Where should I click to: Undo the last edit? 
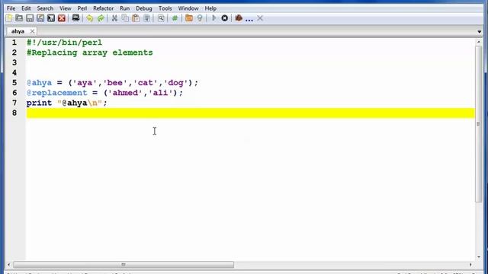click(x=90, y=18)
